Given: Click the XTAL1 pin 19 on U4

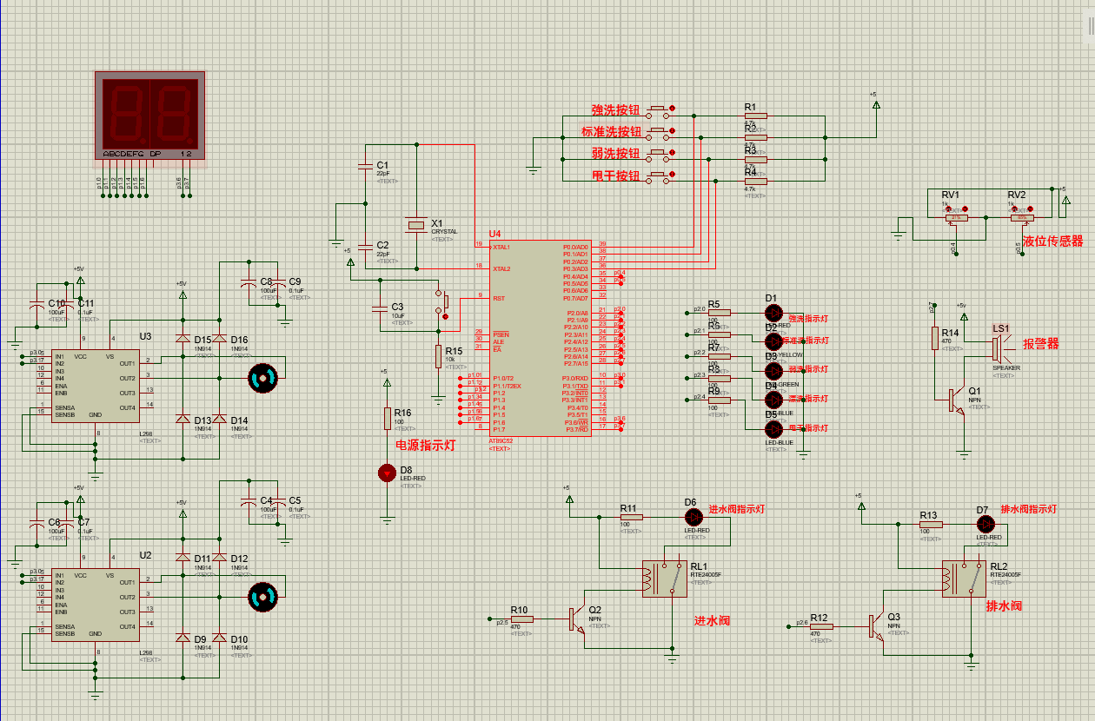Looking at the screenshot, I should (481, 246).
